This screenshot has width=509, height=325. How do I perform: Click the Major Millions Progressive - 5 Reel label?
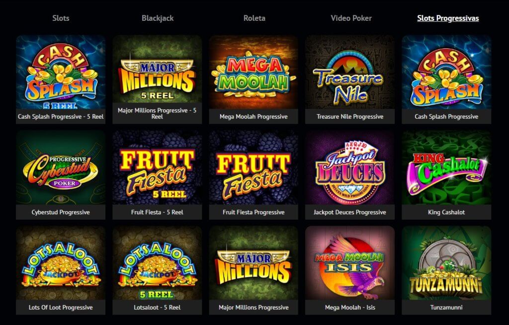tap(157, 113)
